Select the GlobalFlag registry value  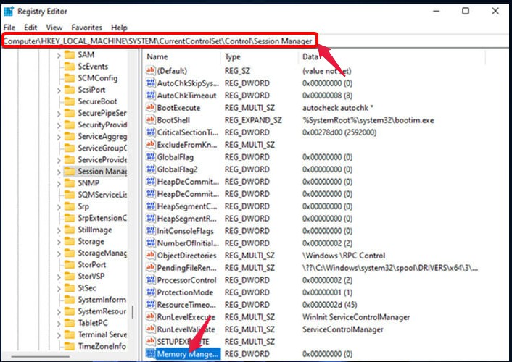(176, 157)
